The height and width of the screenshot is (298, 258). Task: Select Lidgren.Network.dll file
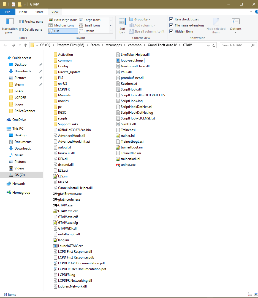tap(72, 286)
